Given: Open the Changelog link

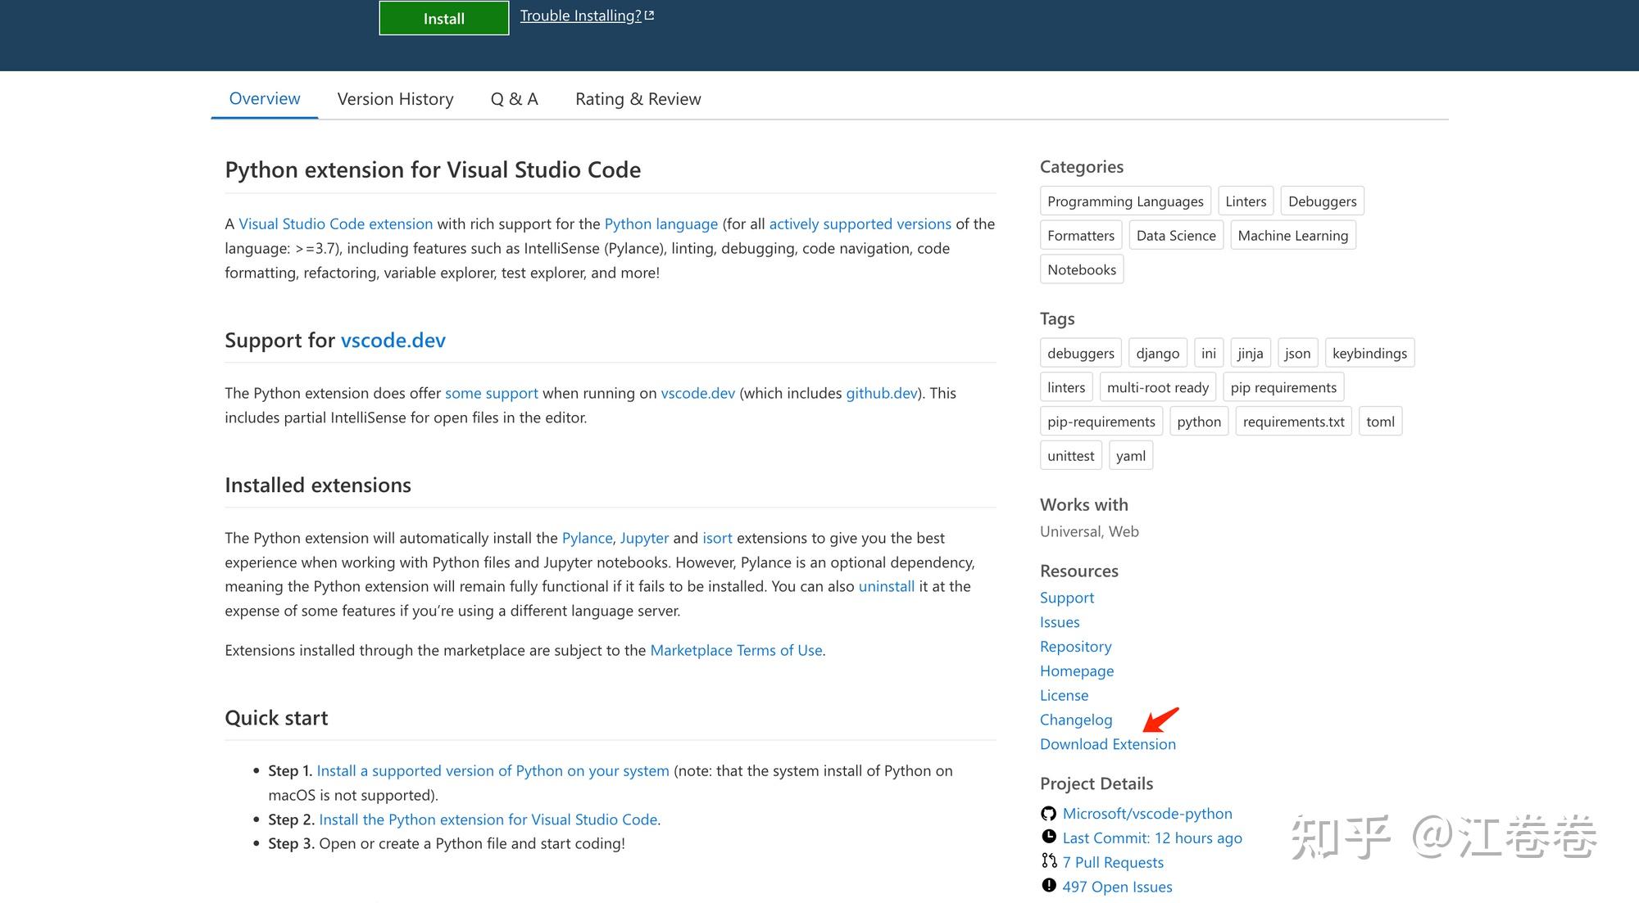Looking at the screenshot, I should pos(1076,719).
